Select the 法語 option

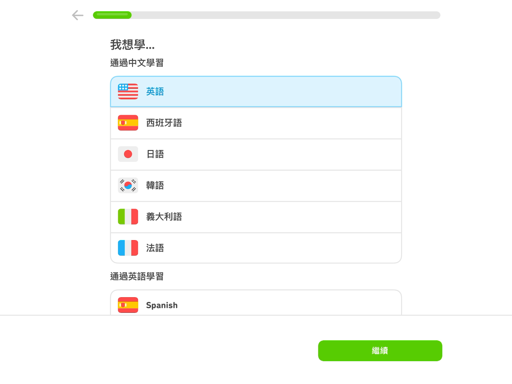[256, 248]
